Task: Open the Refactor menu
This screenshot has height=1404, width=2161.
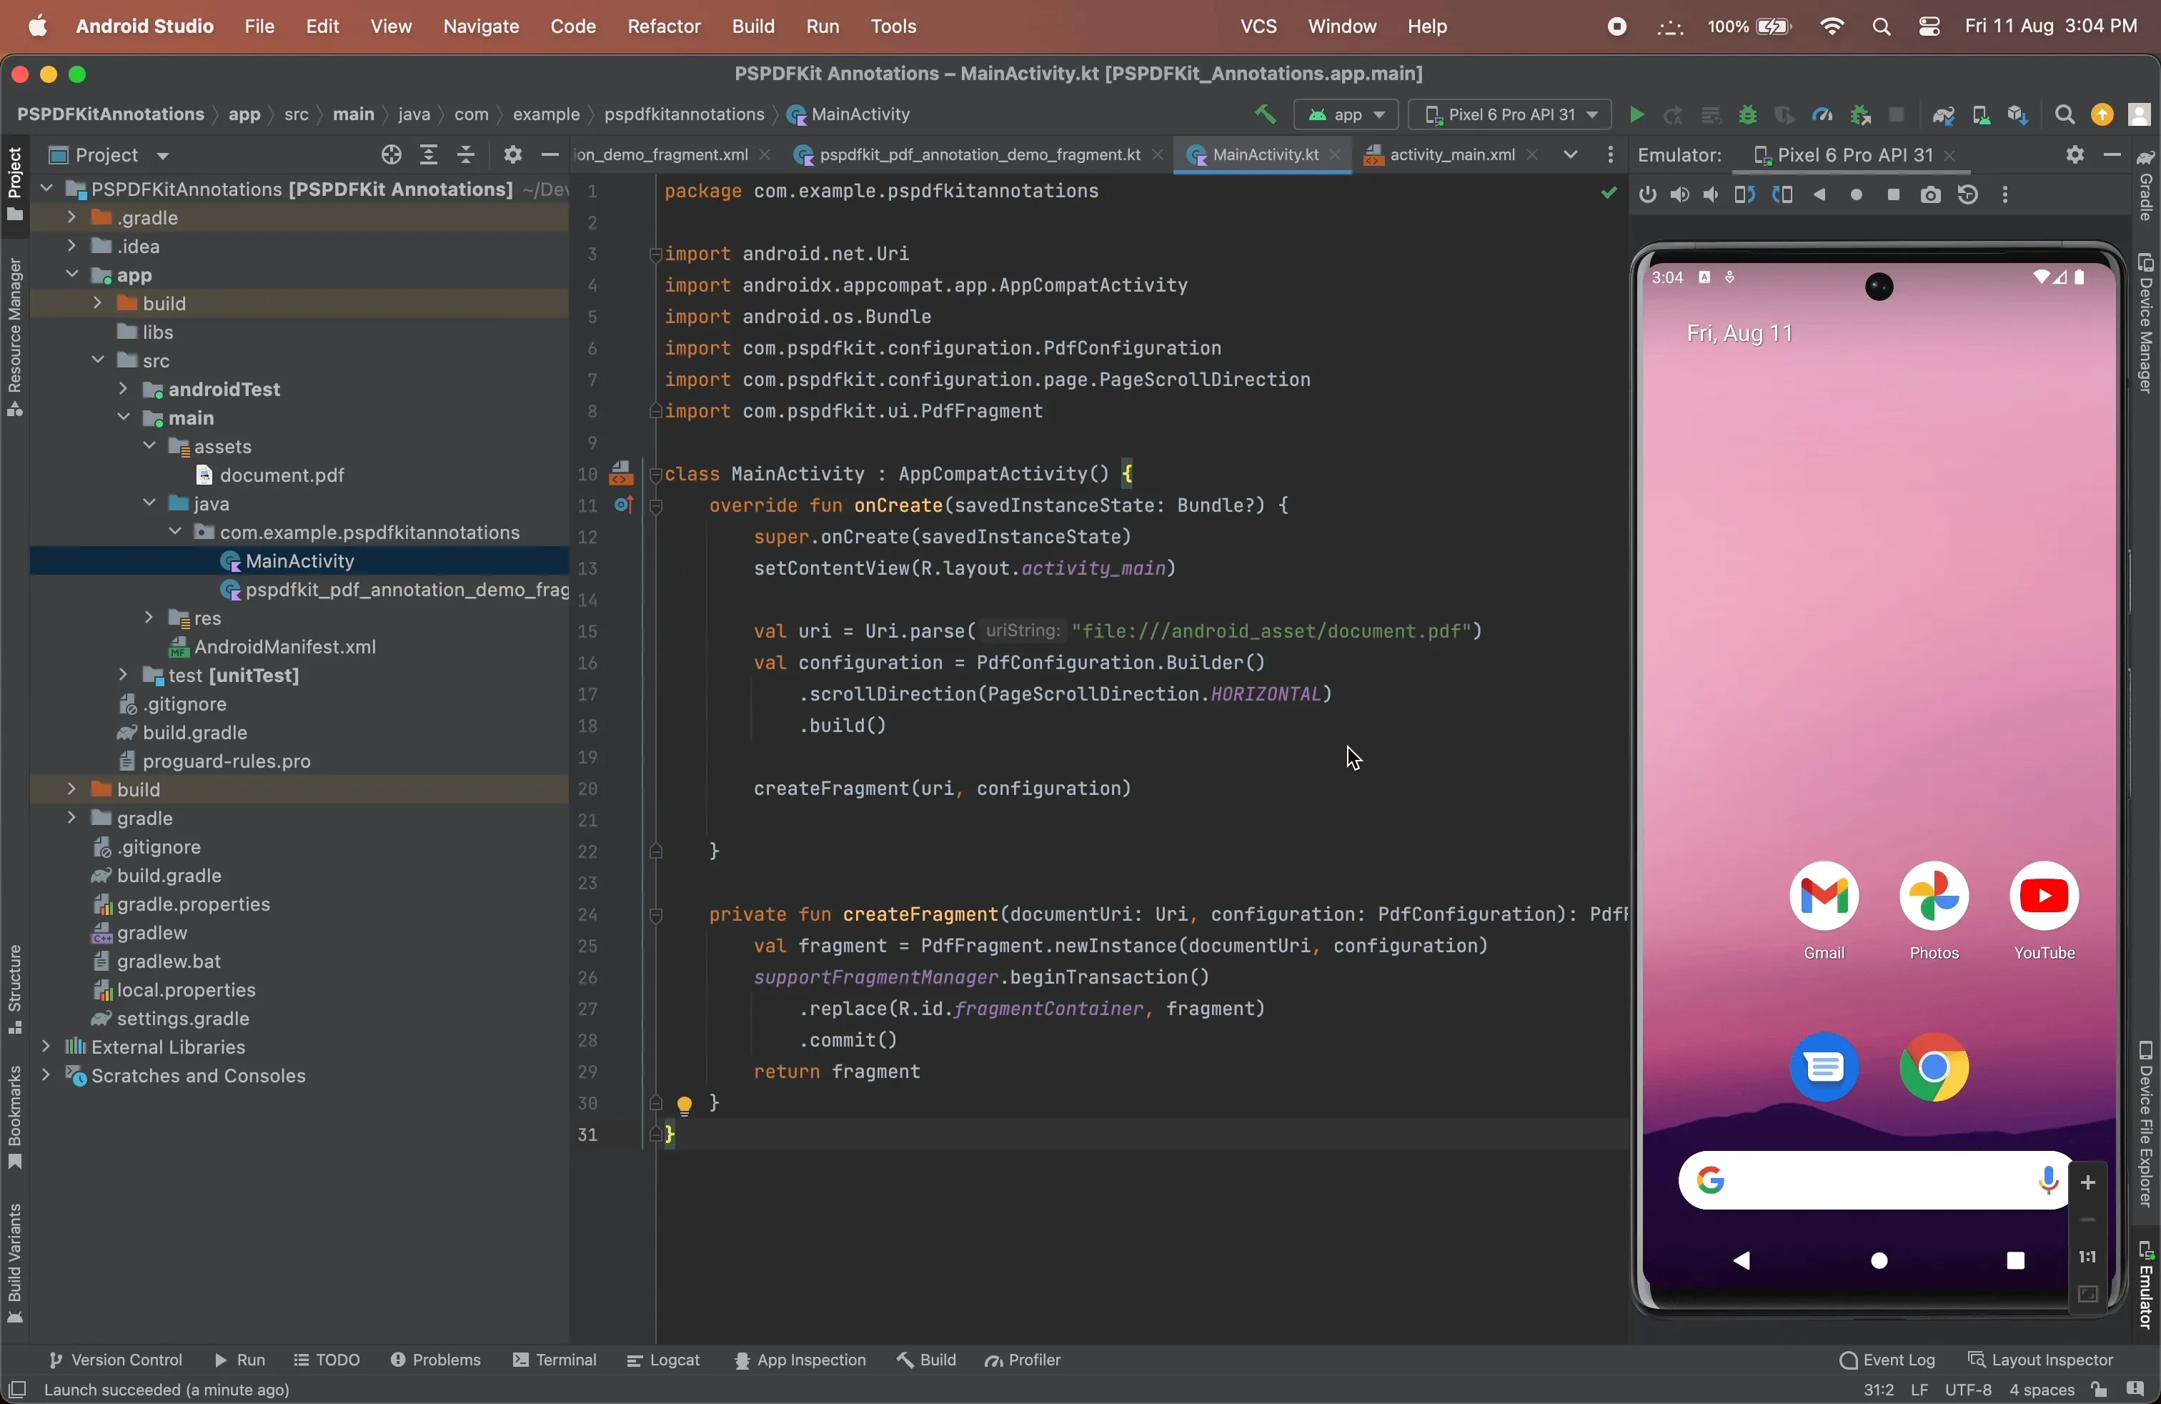Action: click(664, 26)
